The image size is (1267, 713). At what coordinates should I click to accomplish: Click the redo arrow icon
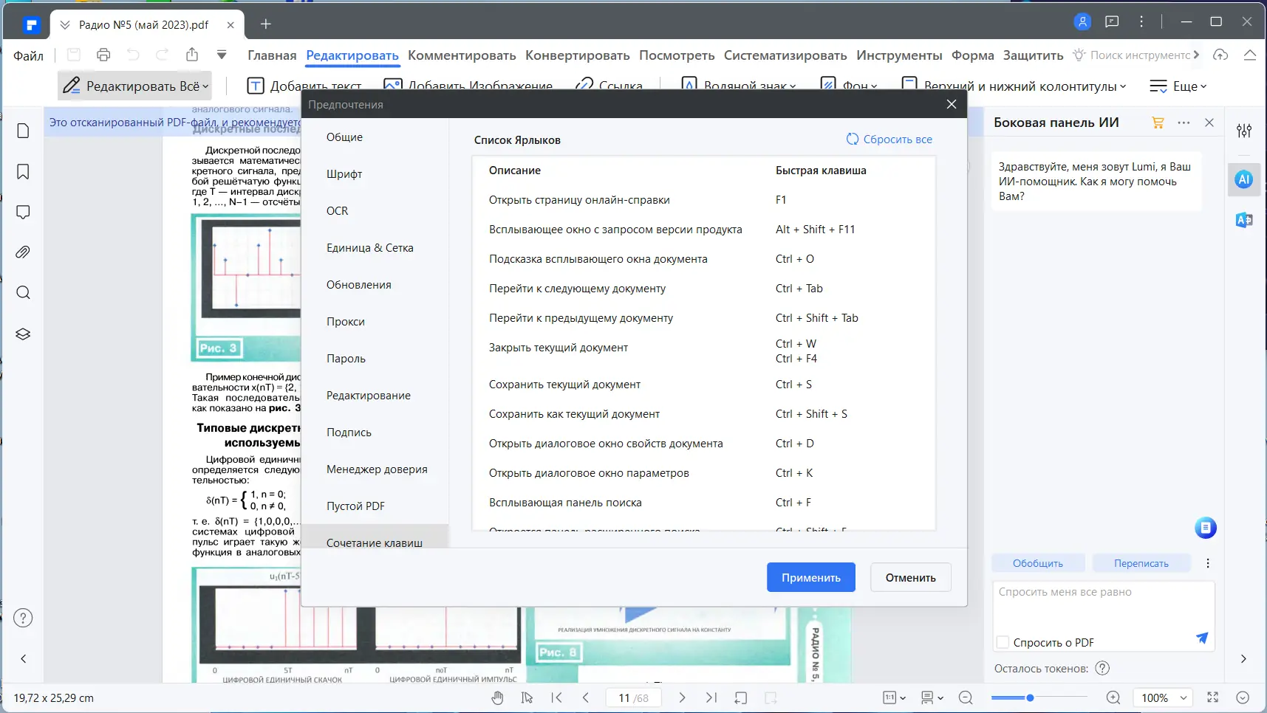[163, 55]
